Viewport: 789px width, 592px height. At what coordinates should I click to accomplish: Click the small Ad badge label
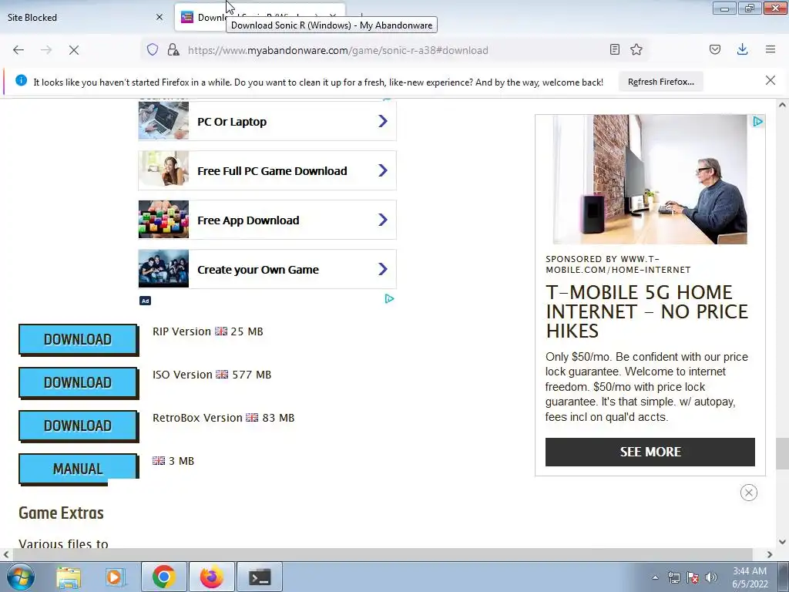point(145,301)
